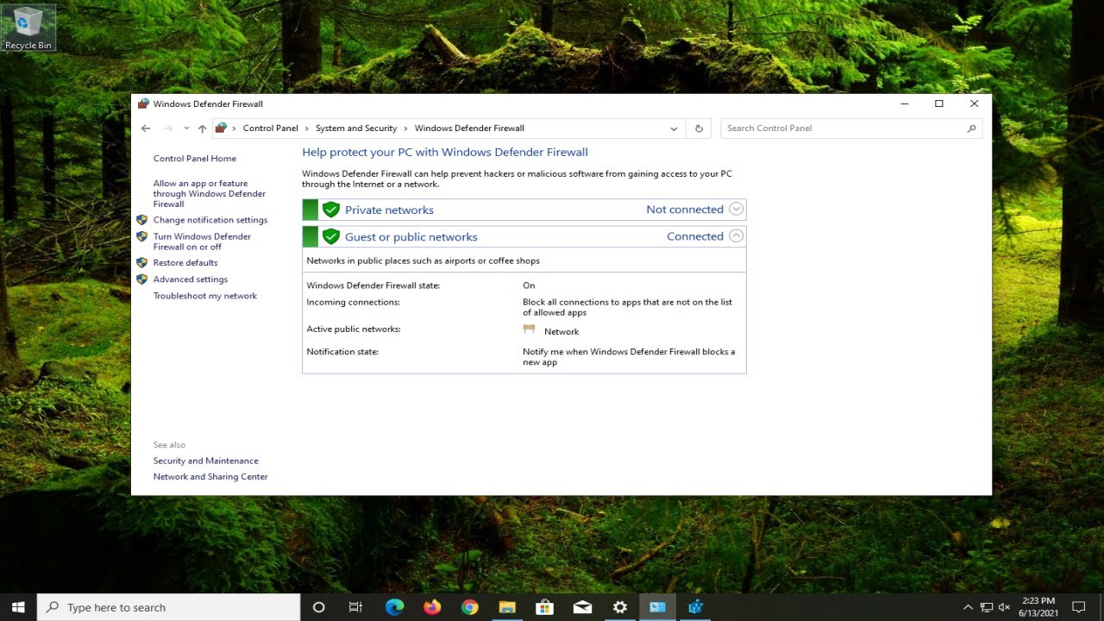Open Mail app from taskbar
The width and height of the screenshot is (1104, 621).
[x=582, y=607]
